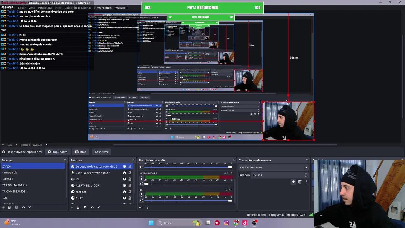This screenshot has width=405, height=228.
Task: Hide the chat bot source
Action: (124, 192)
